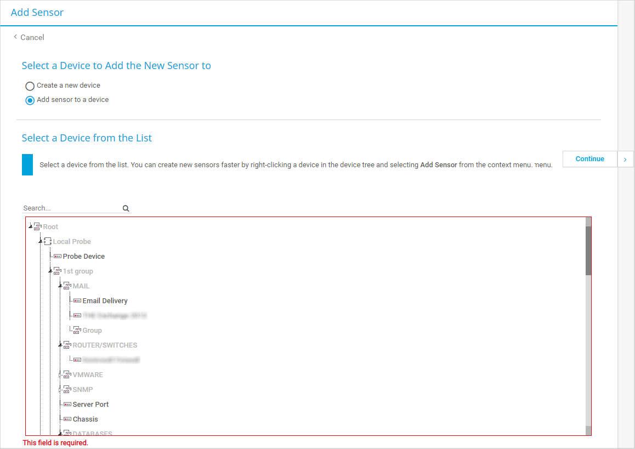The height and width of the screenshot is (449, 635).
Task: Click the Server Port device icon
Action: tap(67, 405)
